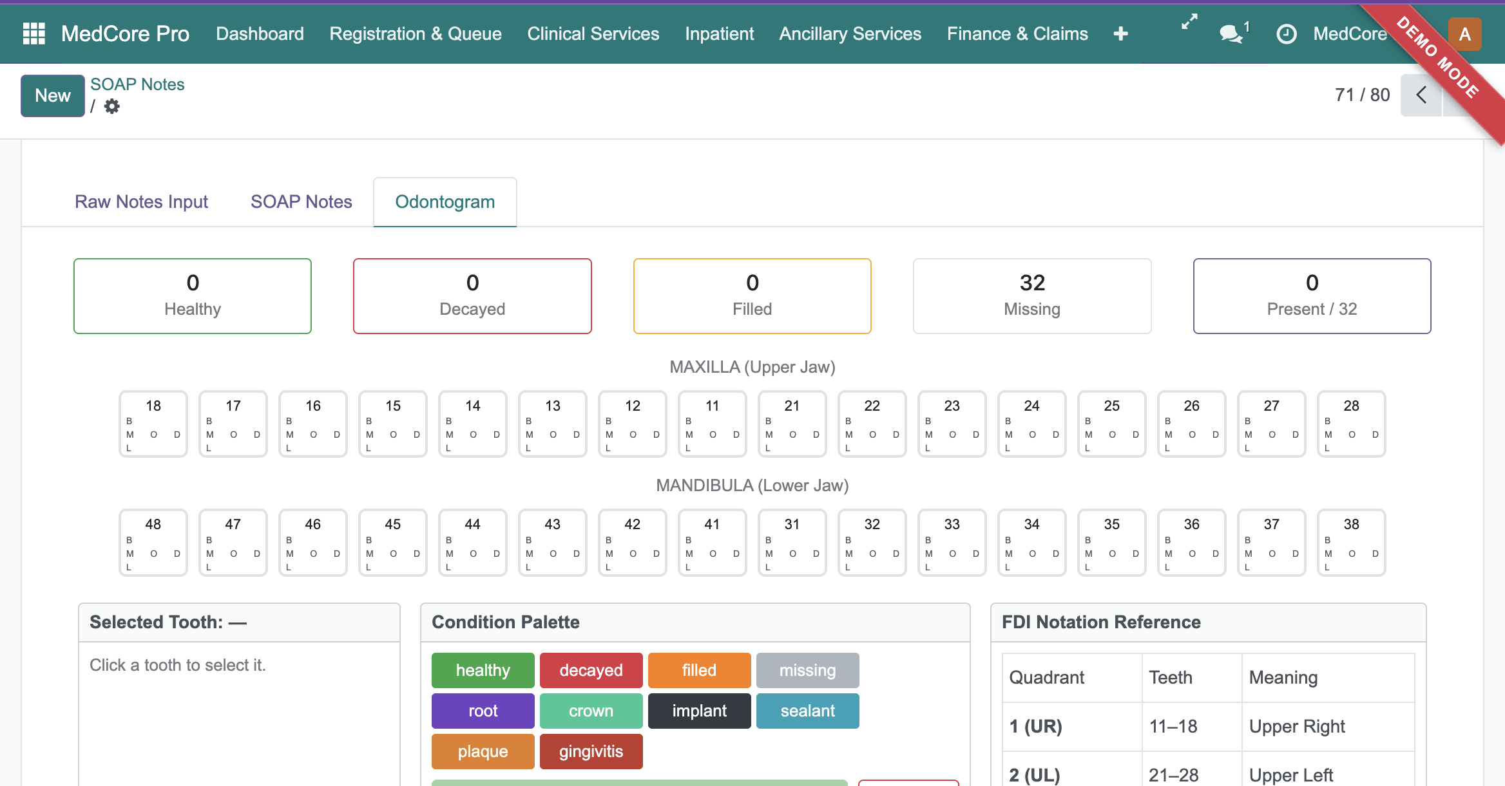Select tooth 11 in upper jaw
This screenshot has height=786, width=1505.
(x=713, y=424)
